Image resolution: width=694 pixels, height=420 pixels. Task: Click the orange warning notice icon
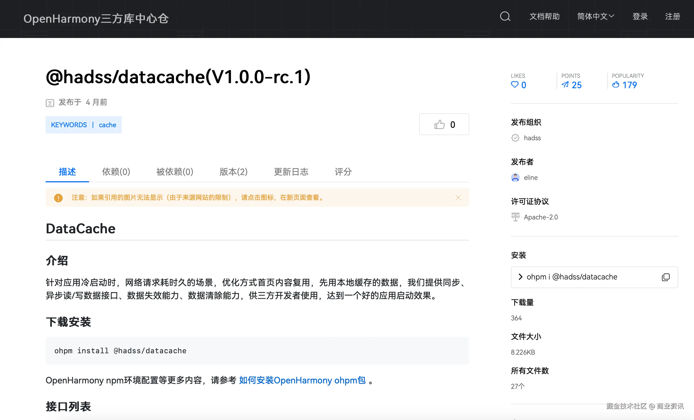[x=58, y=198]
